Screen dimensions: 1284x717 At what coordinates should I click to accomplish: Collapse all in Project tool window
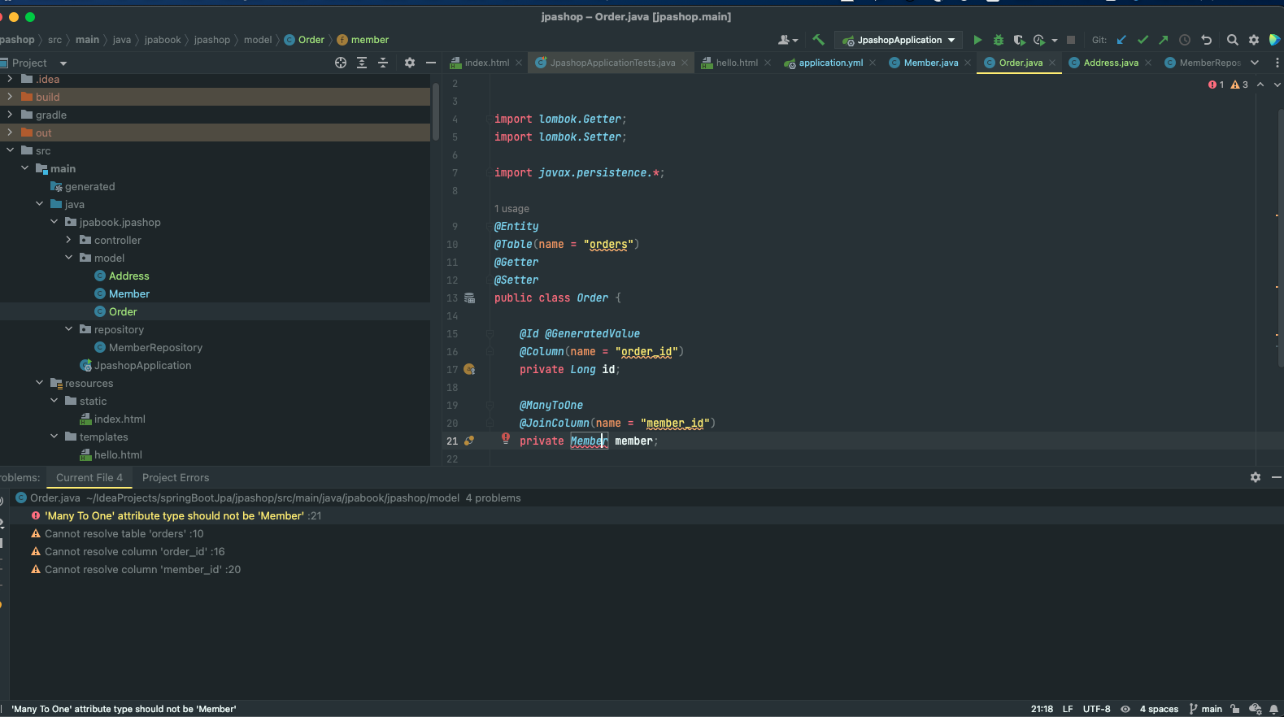click(x=383, y=63)
